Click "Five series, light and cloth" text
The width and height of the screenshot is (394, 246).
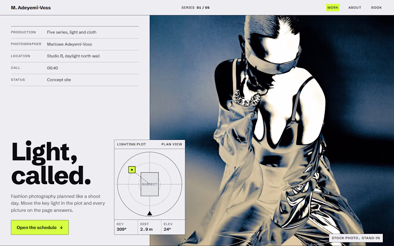coord(72,32)
